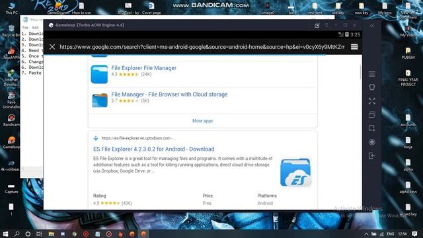Viewport: 423px width, 238px height.
Task: Select the Revo Uninstaller desktop icon
Action: [11, 100]
